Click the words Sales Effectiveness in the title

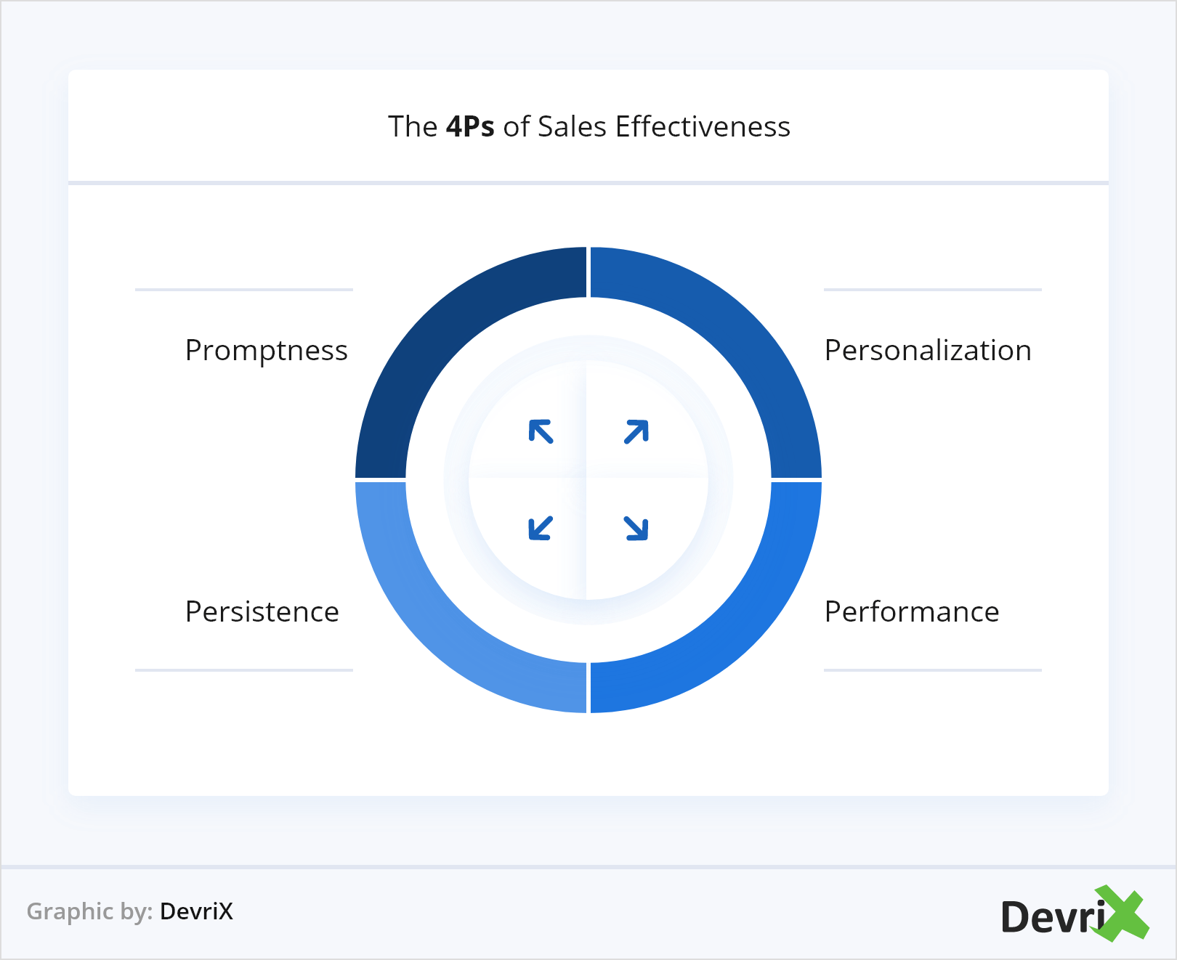[663, 126]
